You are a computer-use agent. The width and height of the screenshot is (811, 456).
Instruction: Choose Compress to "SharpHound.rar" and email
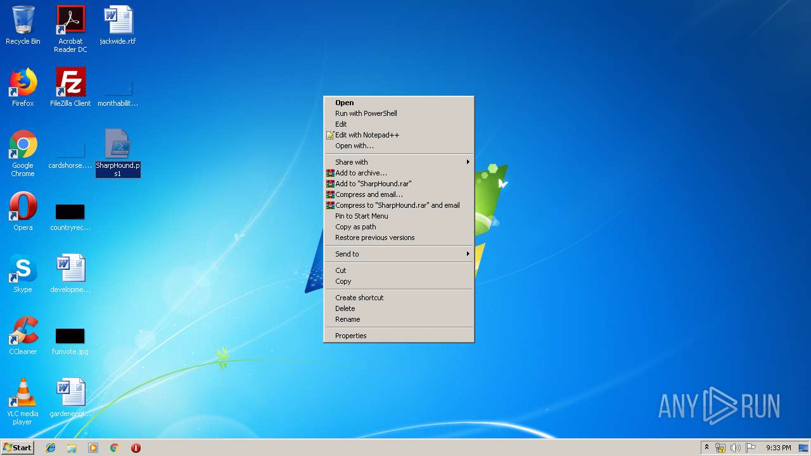(x=399, y=205)
